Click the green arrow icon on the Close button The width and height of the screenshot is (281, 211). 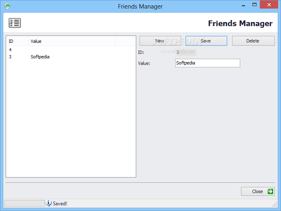click(270, 191)
